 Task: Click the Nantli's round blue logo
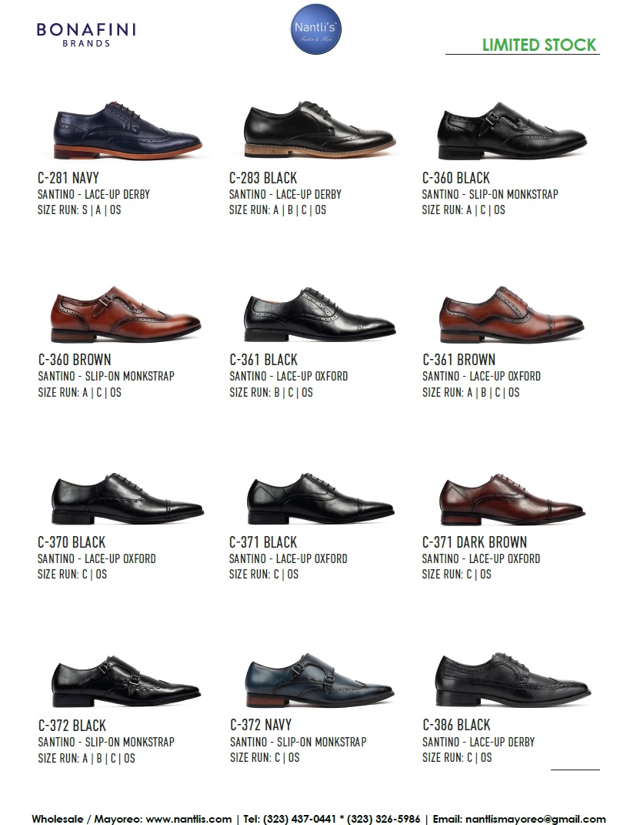316,29
